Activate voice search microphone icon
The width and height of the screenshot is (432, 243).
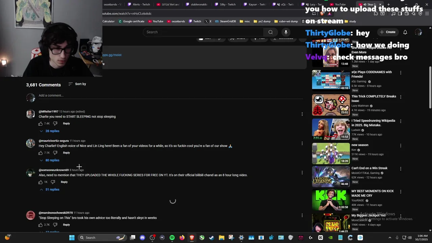coord(286,32)
